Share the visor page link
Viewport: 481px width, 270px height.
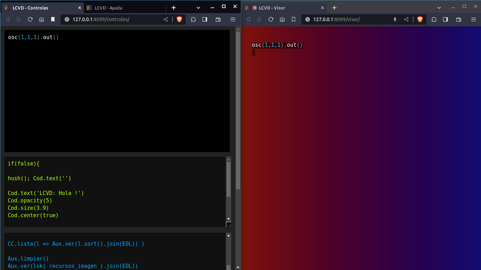[x=406, y=19]
